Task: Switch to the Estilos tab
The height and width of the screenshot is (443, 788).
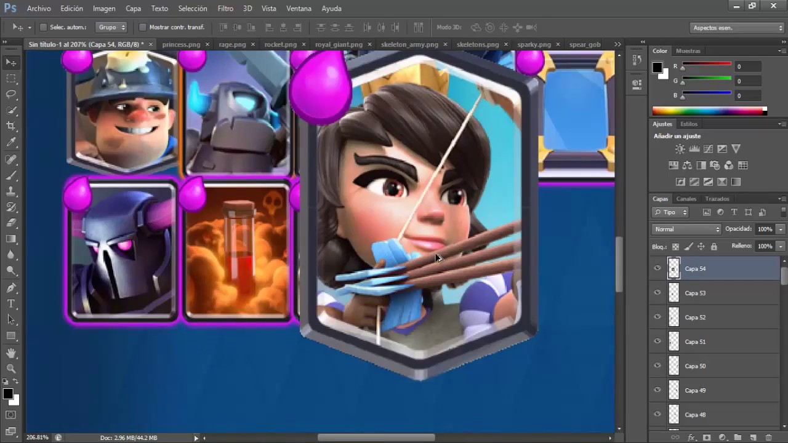Action: [x=689, y=124]
